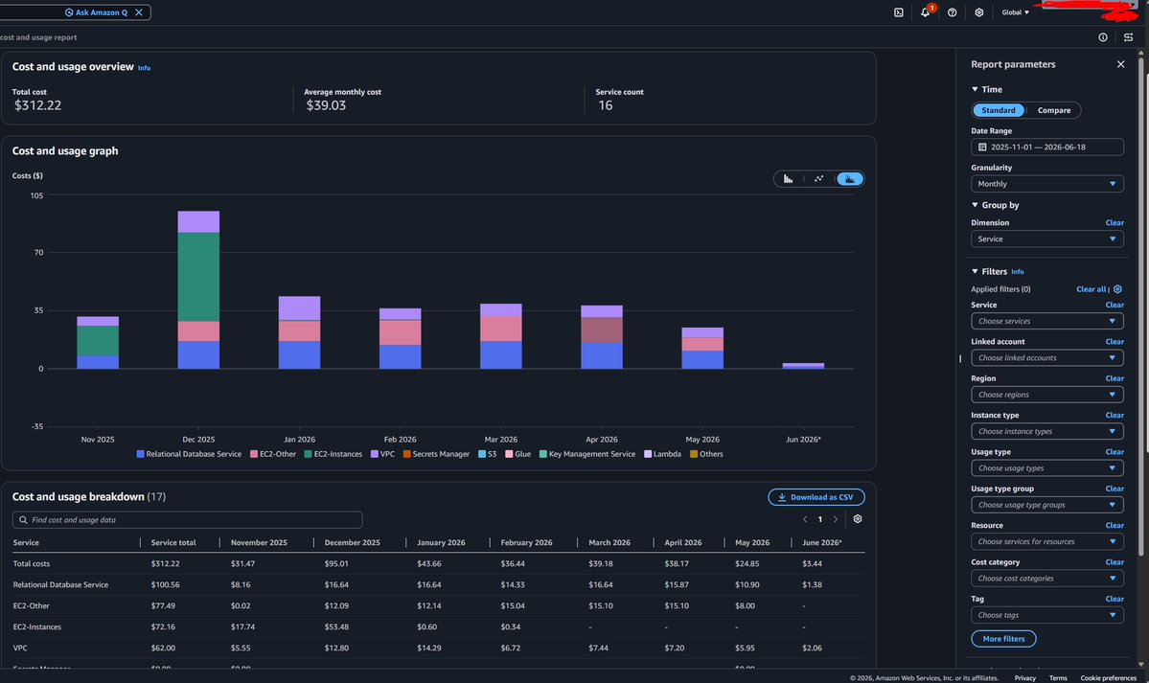Open Cookie preferences footer link
The image size is (1149, 683).
coord(1108,678)
